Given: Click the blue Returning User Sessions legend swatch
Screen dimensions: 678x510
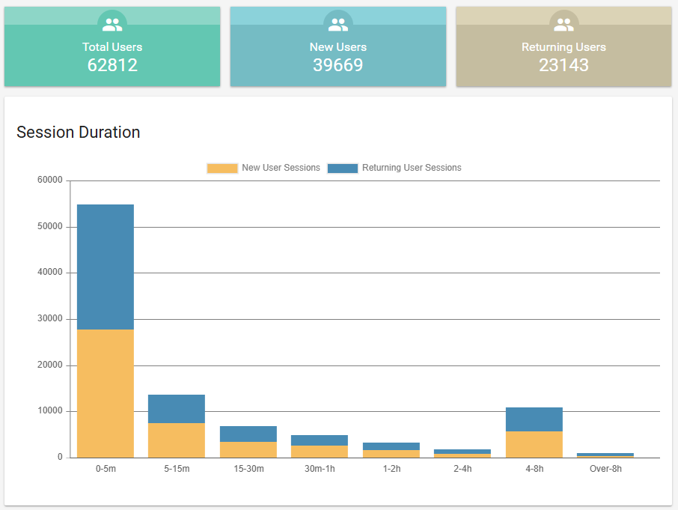Looking at the screenshot, I should click(x=343, y=168).
